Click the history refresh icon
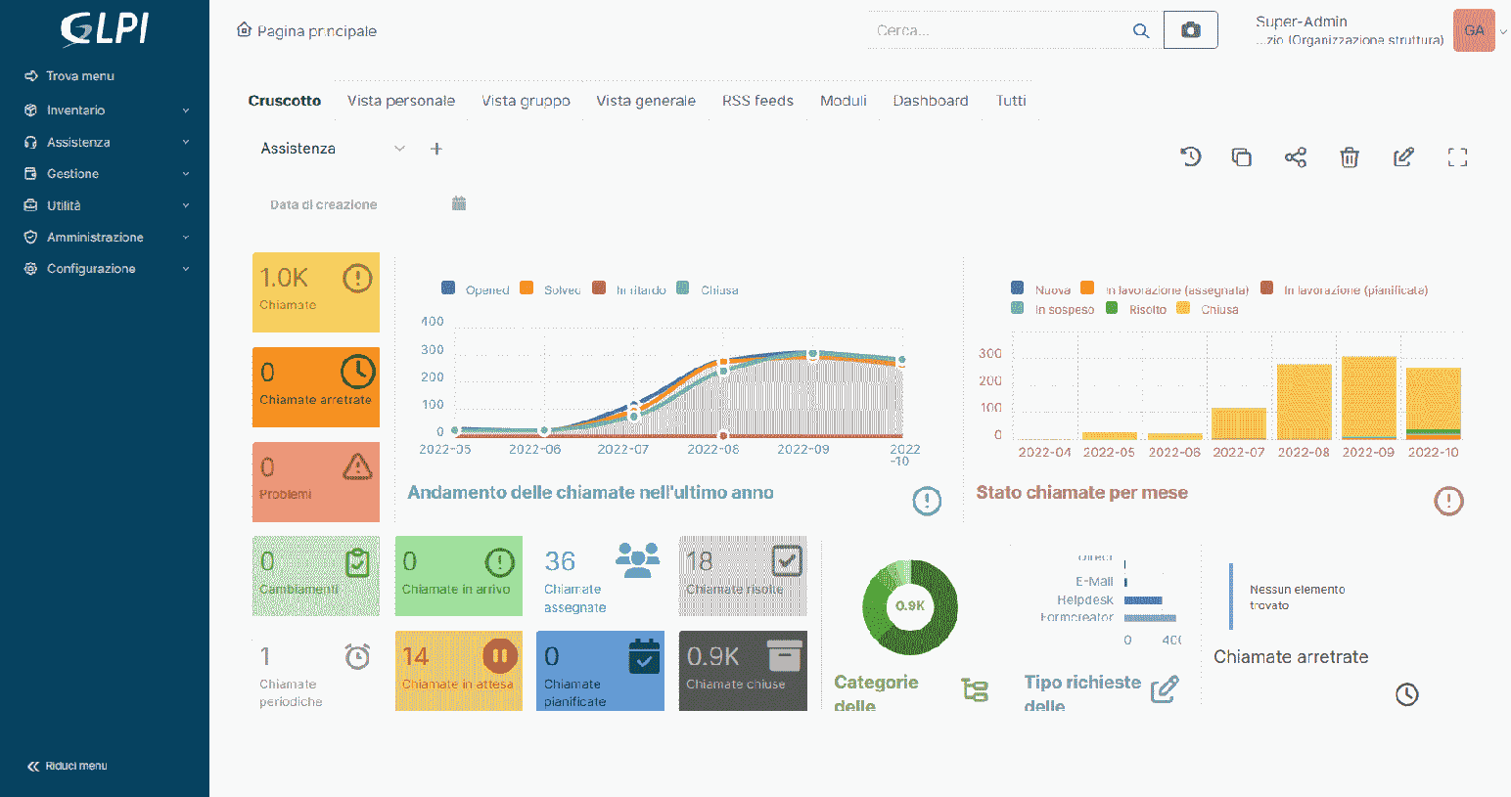 click(1190, 156)
